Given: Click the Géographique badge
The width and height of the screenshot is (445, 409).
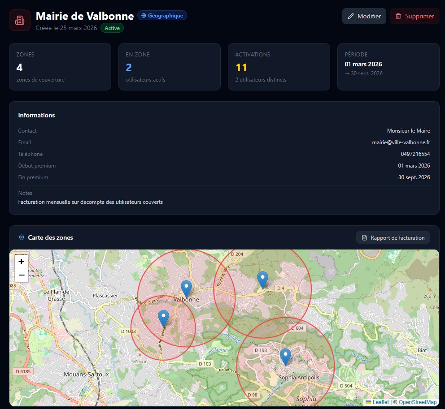Looking at the screenshot, I should (162, 16).
